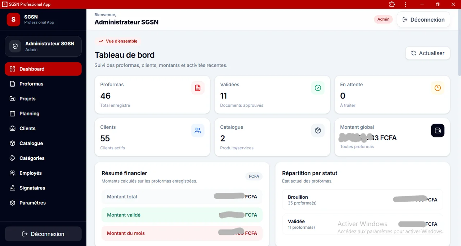This screenshot has width=461, height=246.
Task: Click the shield icon beside Administrateur SGSN
Action: pos(15,46)
